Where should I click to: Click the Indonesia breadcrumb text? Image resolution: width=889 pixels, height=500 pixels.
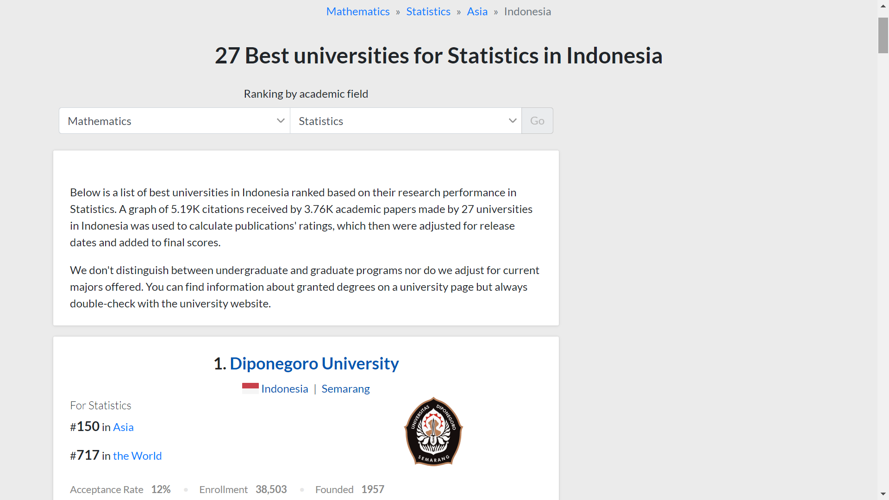tap(527, 12)
